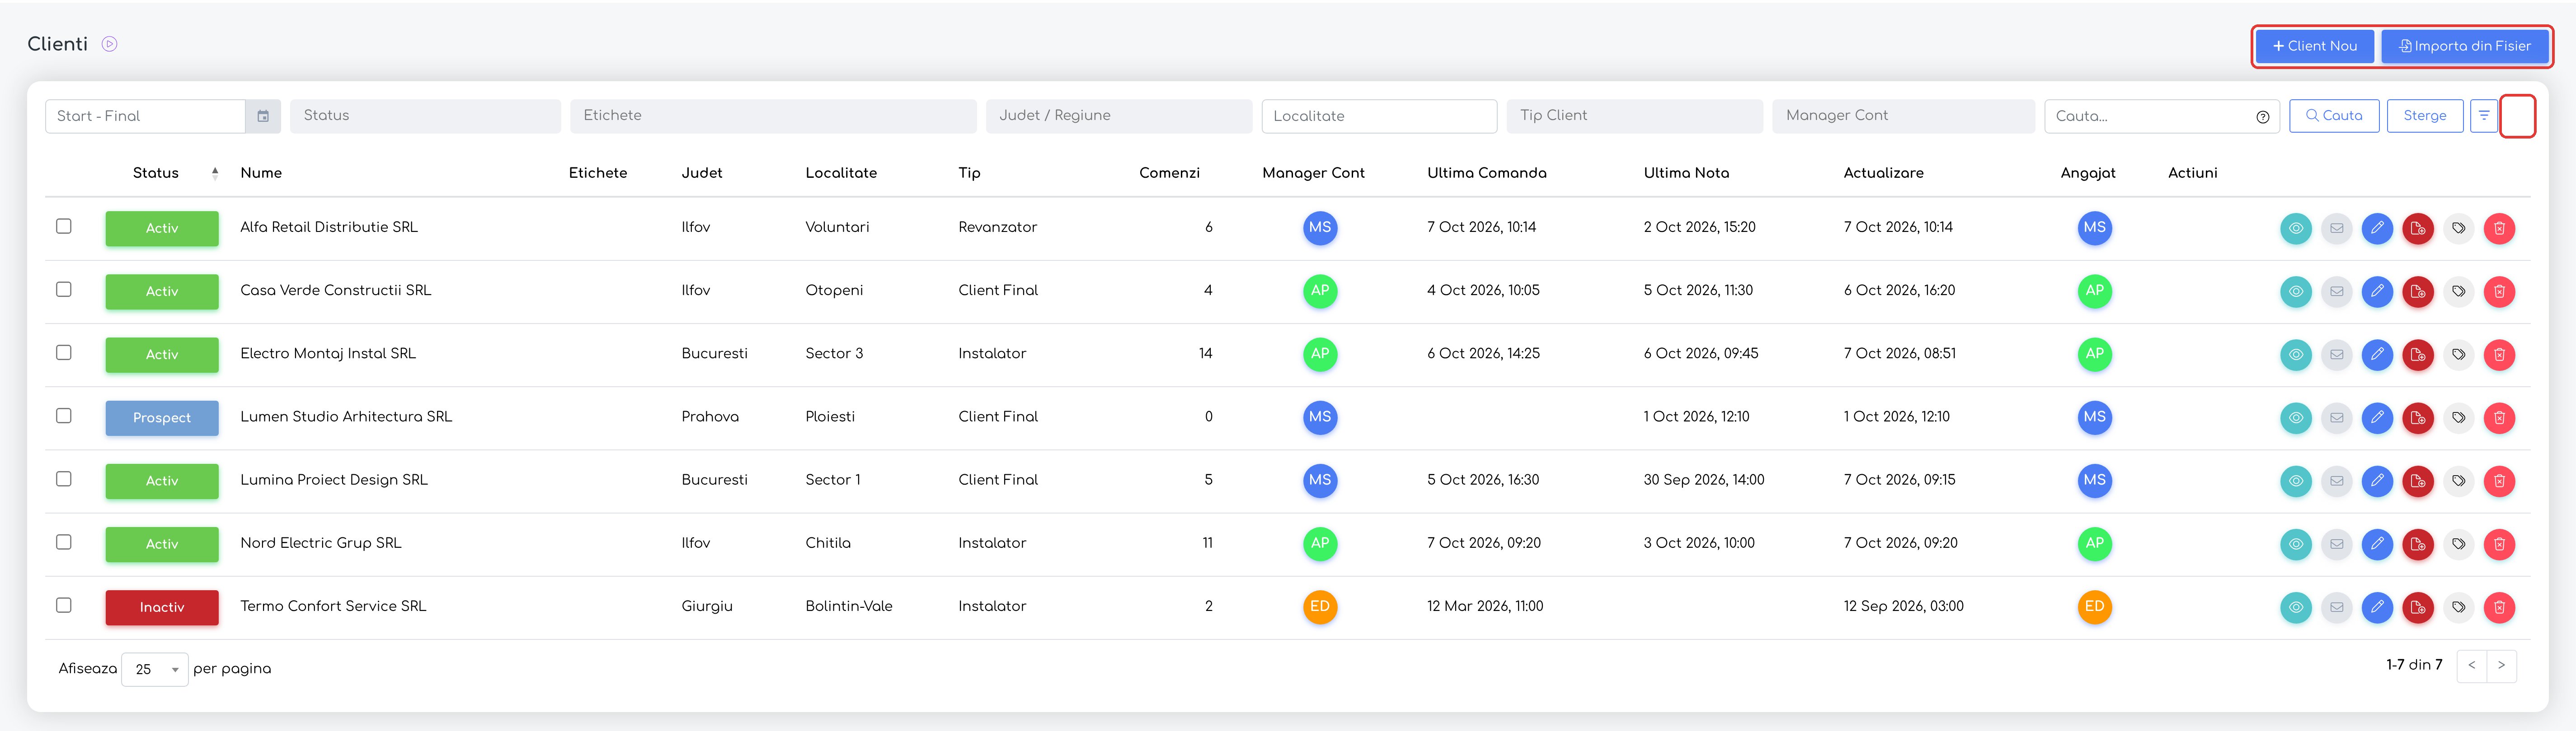Tick the checkbox for Alfa Retail Distributie SRL

pyautogui.click(x=64, y=227)
